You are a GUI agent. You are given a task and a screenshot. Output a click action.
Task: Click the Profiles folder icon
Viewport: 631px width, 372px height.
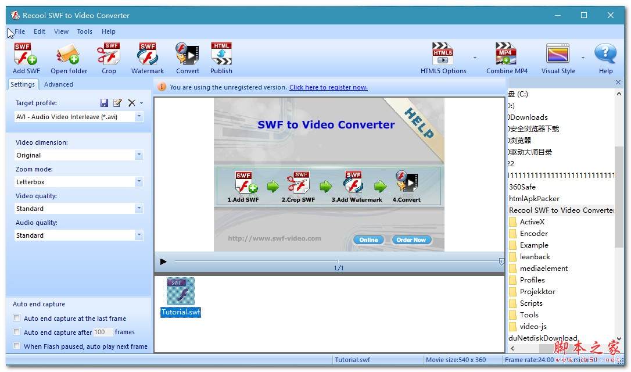click(x=512, y=280)
